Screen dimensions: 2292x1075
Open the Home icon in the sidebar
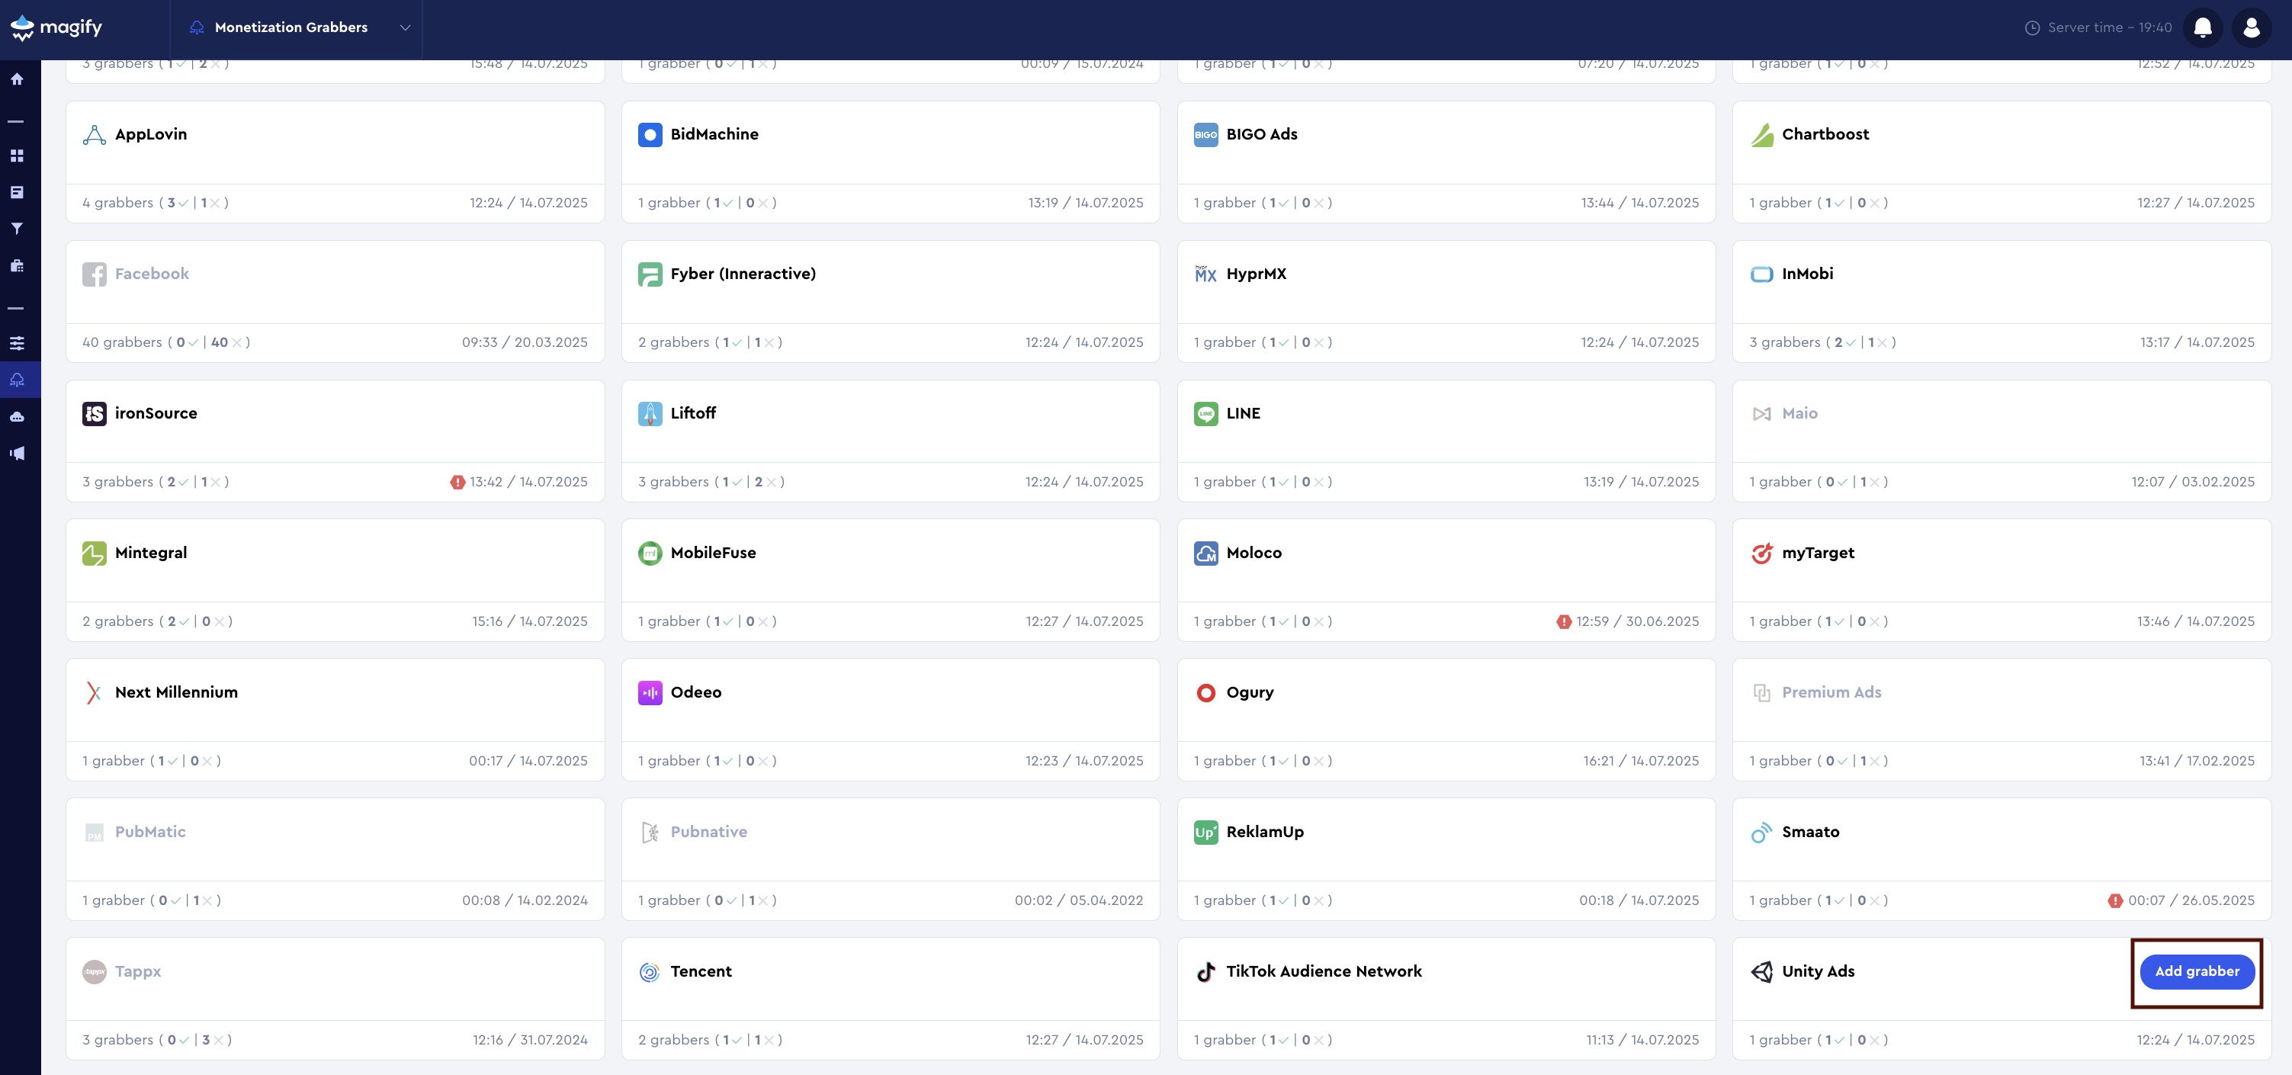[x=17, y=79]
